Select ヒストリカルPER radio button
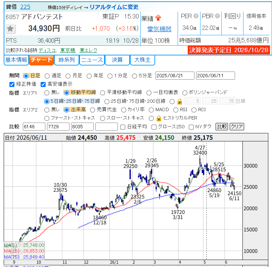Screen dimensions: 272x267 click(x=151, y=118)
